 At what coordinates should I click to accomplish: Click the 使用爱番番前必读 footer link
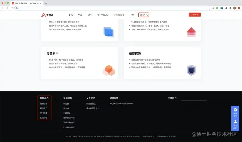[85, 136]
